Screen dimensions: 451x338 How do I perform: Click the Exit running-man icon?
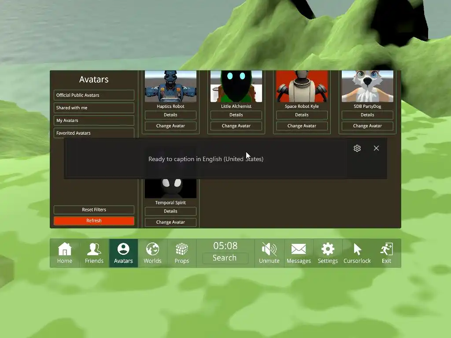tap(386, 253)
